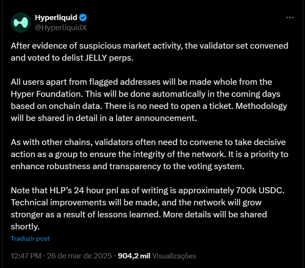Click the paragraph about delisting JELLY perps
Image resolution: width=305 pixels, height=268 pixels.
point(149,52)
